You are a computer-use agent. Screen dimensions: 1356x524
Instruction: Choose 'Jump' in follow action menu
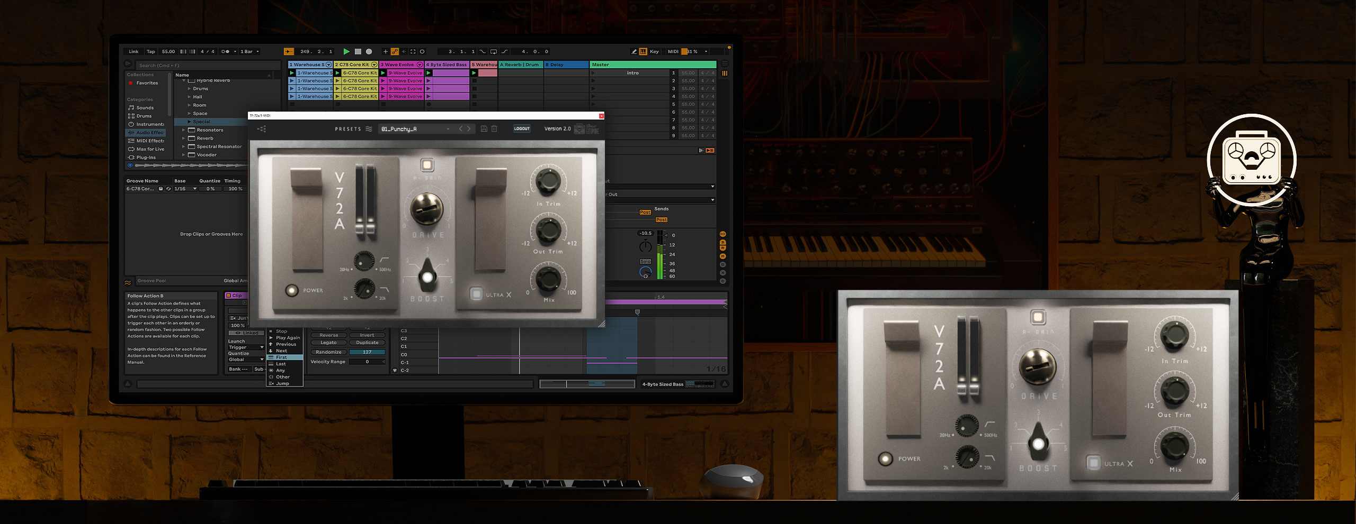(x=282, y=383)
